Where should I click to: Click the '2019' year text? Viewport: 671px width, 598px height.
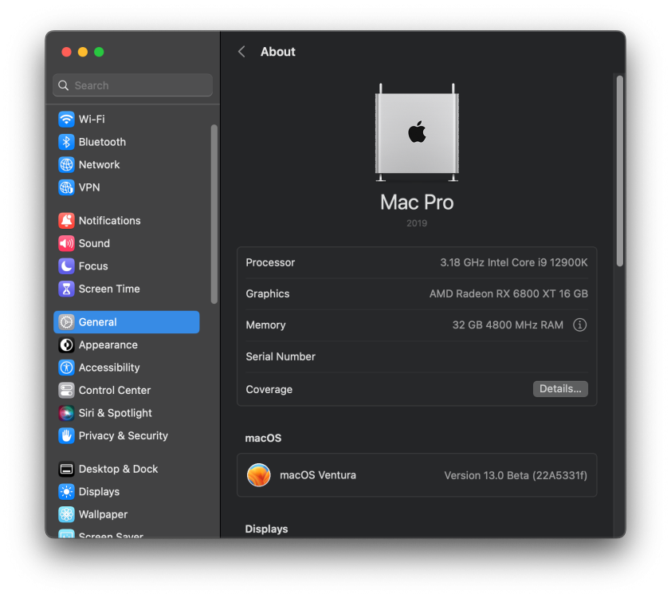point(417,223)
